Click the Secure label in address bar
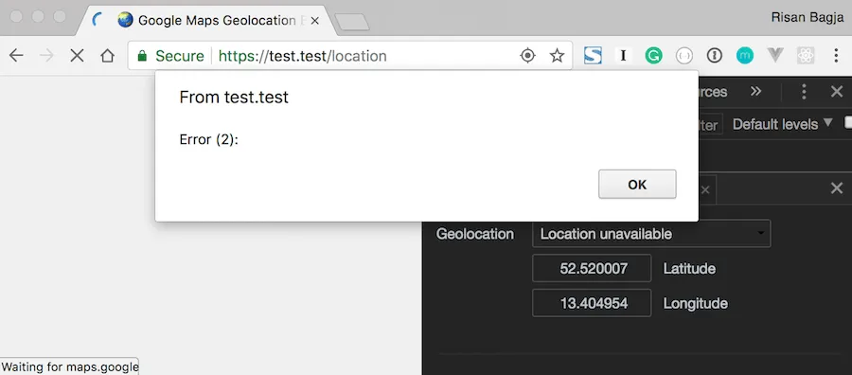This screenshot has width=852, height=375. (x=179, y=56)
